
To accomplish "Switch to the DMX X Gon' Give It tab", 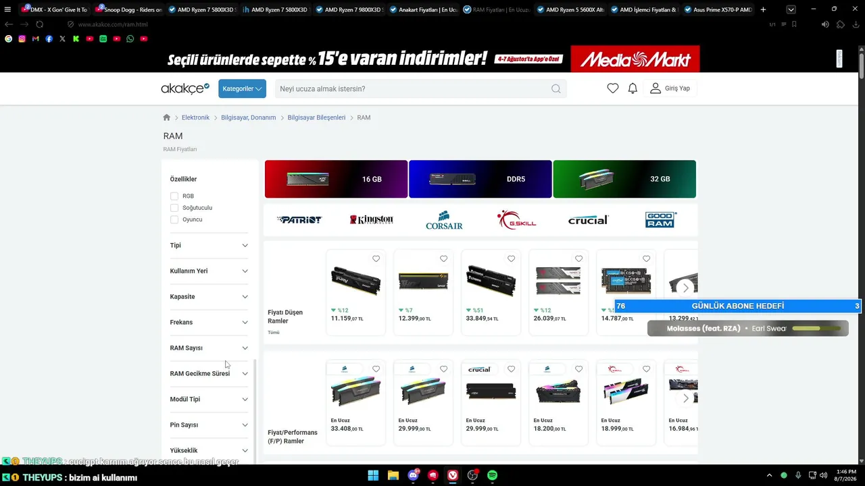I will coord(54,9).
